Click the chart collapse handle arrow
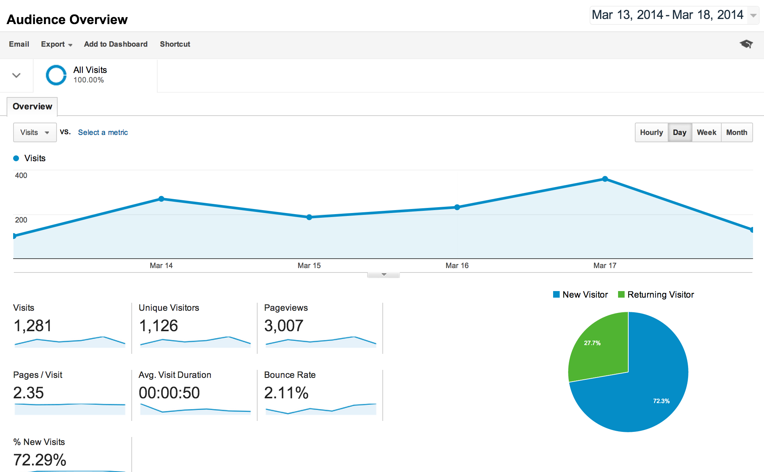The image size is (764, 472). coord(383,275)
